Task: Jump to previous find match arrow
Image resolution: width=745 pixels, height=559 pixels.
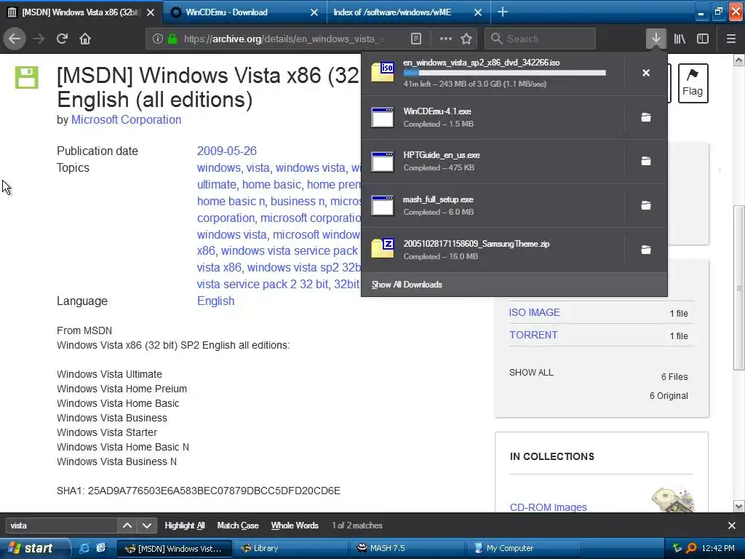Action: 127,526
